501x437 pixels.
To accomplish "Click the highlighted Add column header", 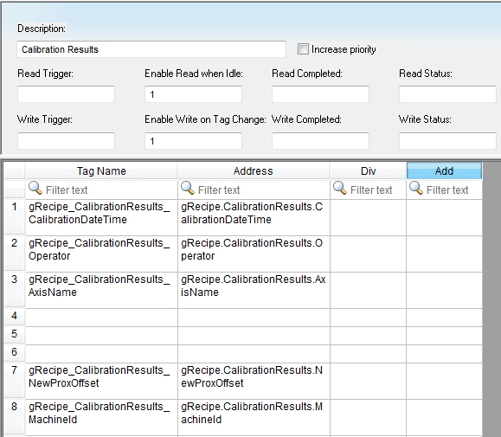I will tap(444, 170).
